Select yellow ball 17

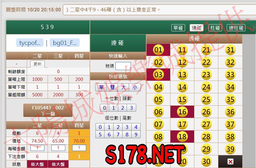click(182, 124)
